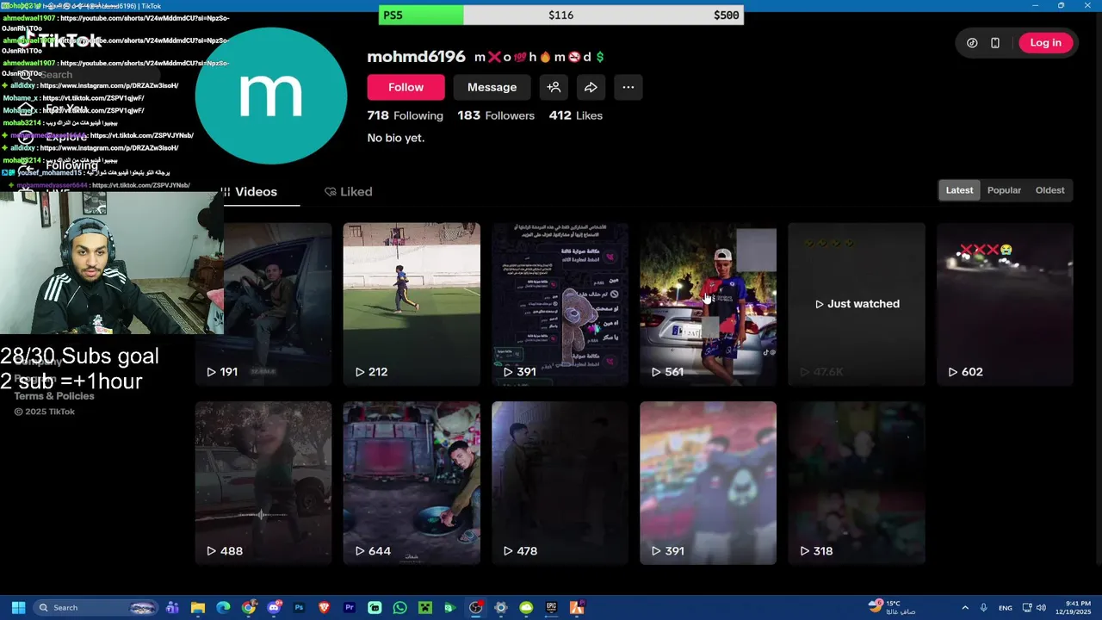
Task: Click the $116 donation goal progress bar
Action: (x=560, y=15)
